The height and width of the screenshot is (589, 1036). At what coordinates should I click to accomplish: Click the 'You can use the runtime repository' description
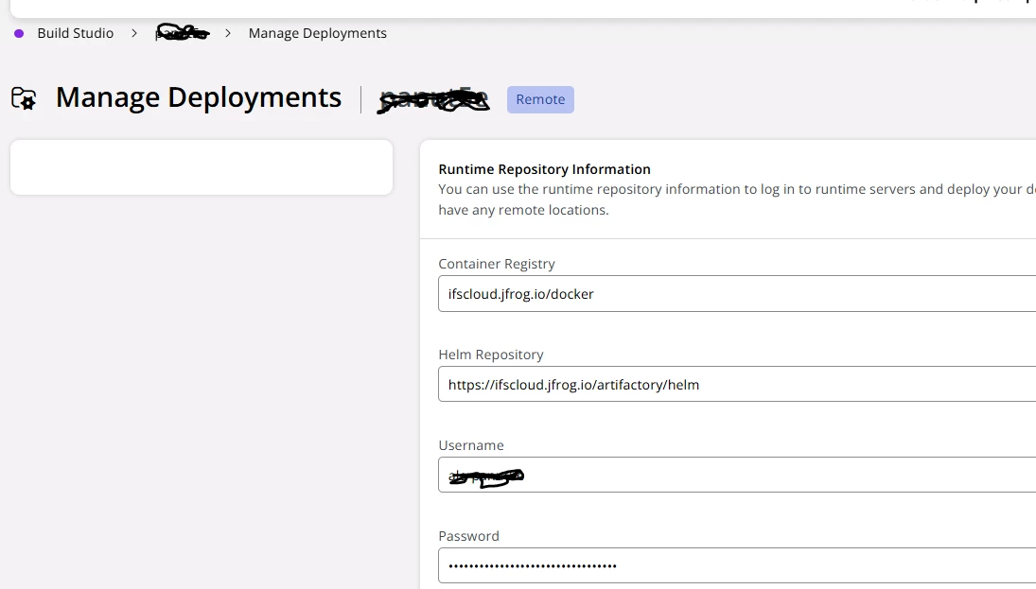[737, 199]
